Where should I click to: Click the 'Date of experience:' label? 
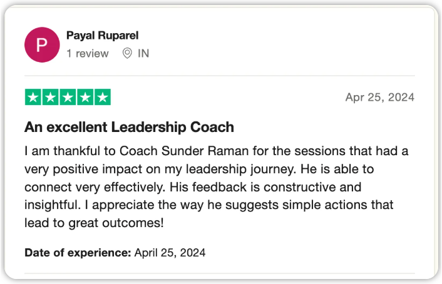[x=78, y=253]
